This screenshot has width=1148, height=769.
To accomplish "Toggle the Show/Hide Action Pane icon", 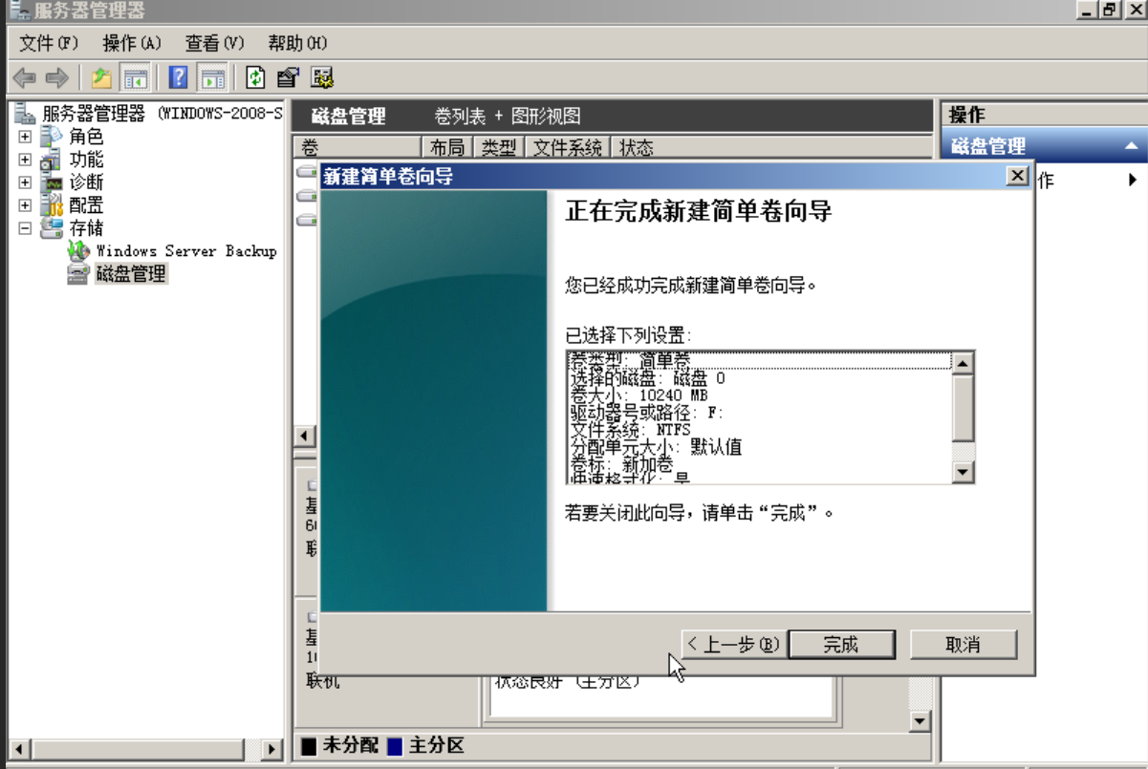I will pyautogui.click(x=212, y=78).
